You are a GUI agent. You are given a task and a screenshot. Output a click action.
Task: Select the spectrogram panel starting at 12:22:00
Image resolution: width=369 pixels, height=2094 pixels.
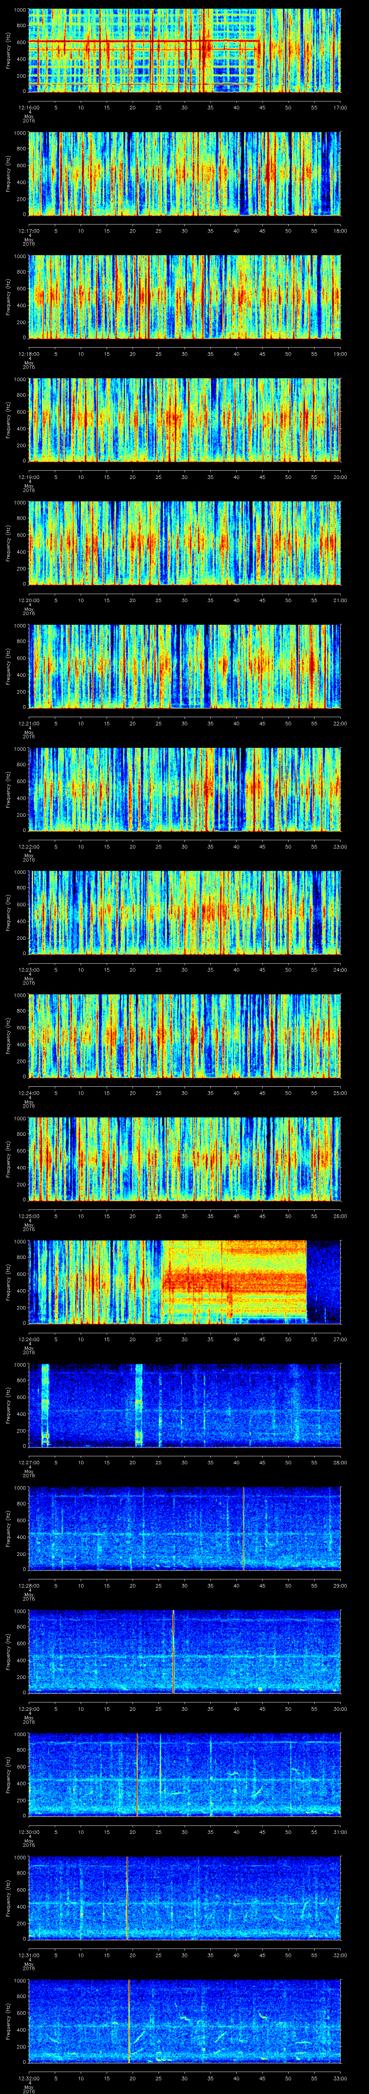184,789
